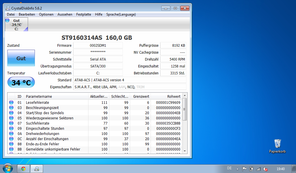Image resolution: width=296 pixels, height=173 pixels.
Task: Click the Parametername column header
Action: (x=56, y=96)
